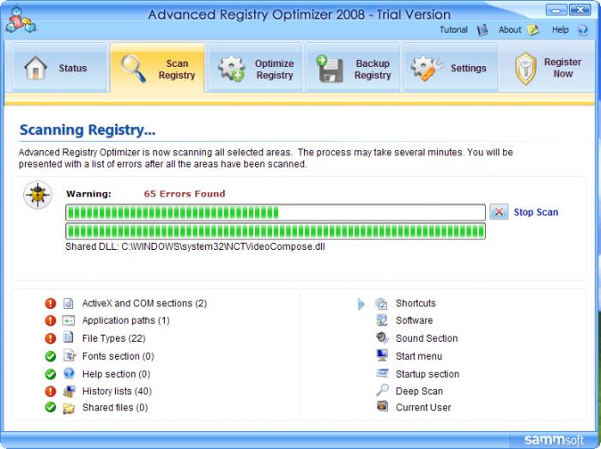
Task: Click the History lists icon
Action: (69, 391)
